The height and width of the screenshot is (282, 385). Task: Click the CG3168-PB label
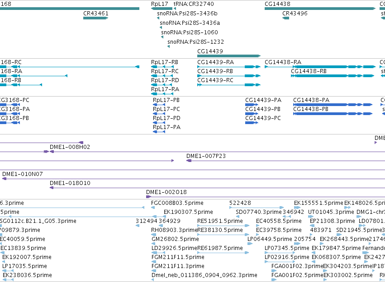point(14,118)
